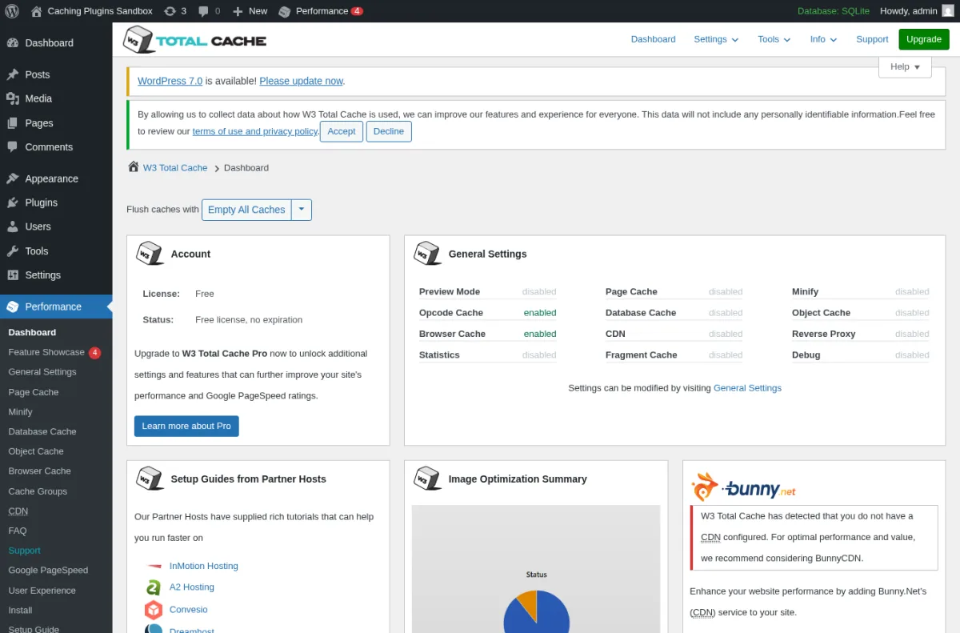Click the Dashboard gauge icon in sidebar
Image resolution: width=960 pixels, height=633 pixels.
12,42
